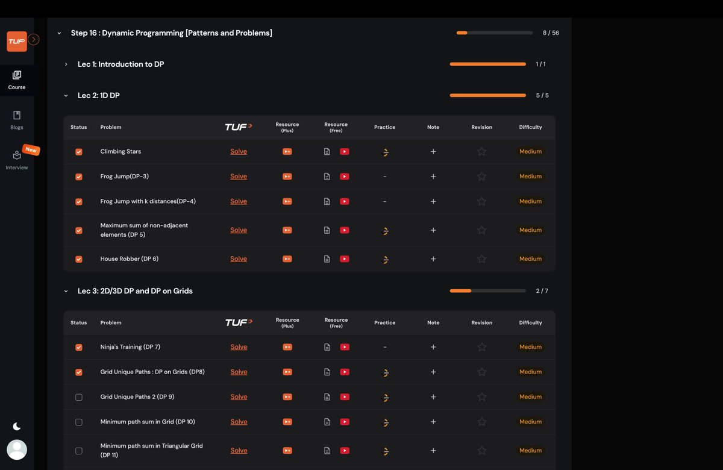Uncheck Climbing Stars status checkbox
The image size is (723, 470).
(79, 152)
